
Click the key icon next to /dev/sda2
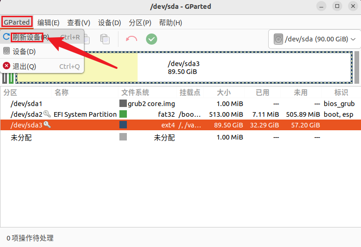[47, 114]
